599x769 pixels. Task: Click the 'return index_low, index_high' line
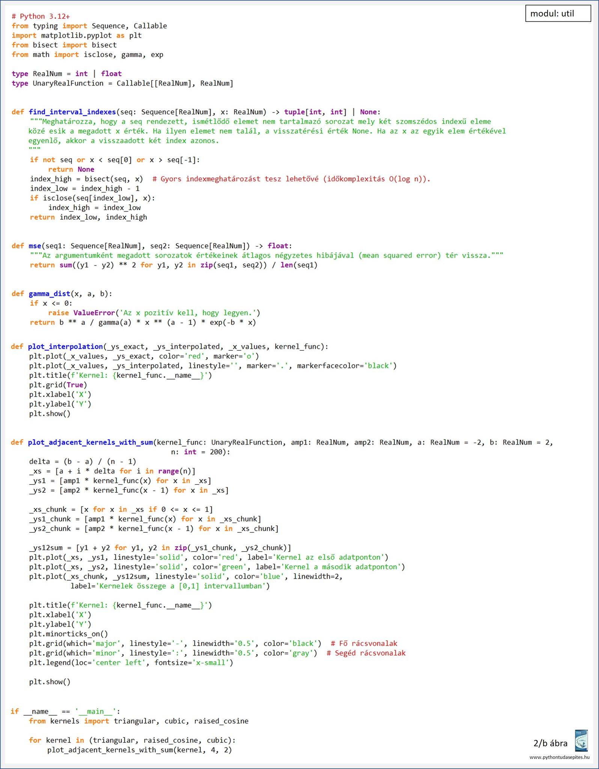[89, 217]
